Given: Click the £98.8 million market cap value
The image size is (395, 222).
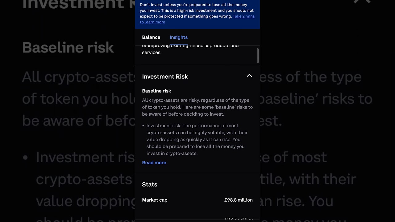Looking at the screenshot, I should [x=238, y=200].
